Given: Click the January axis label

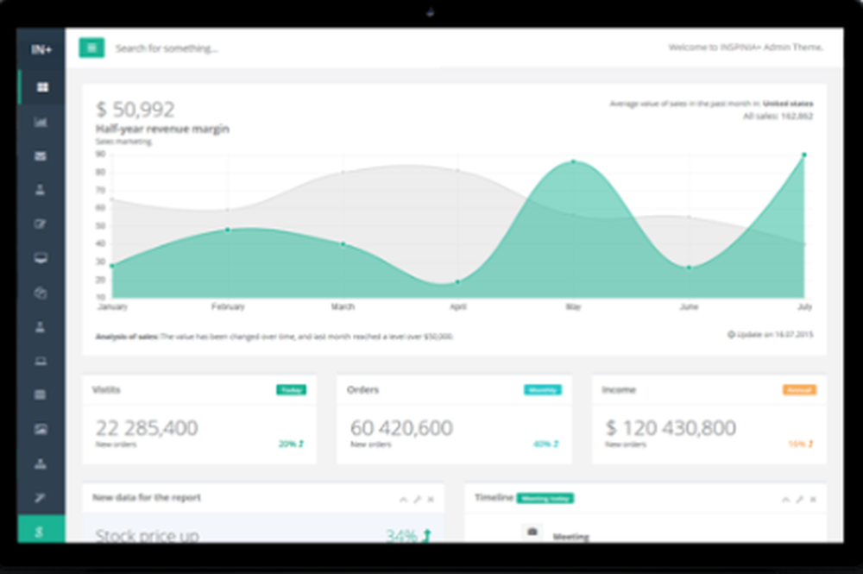Looking at the screenshot, I should pyautogui.click(x=112, y=306).
